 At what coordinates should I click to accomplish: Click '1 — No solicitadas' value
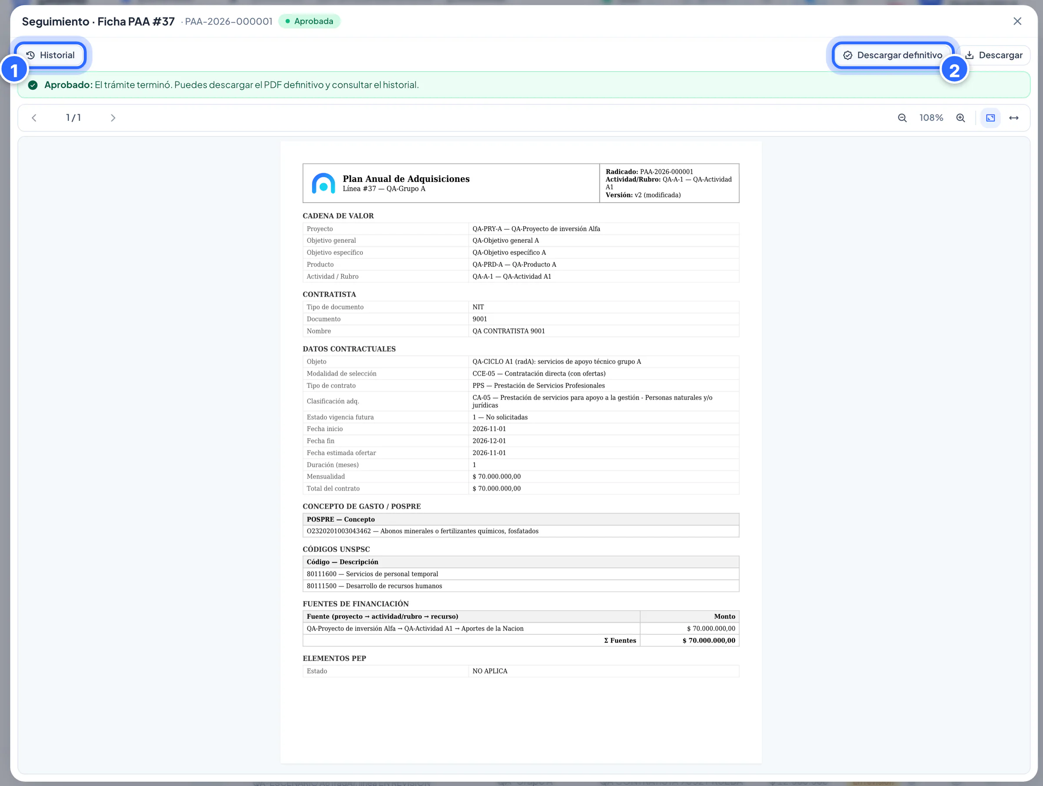click(x=500, y=417)
